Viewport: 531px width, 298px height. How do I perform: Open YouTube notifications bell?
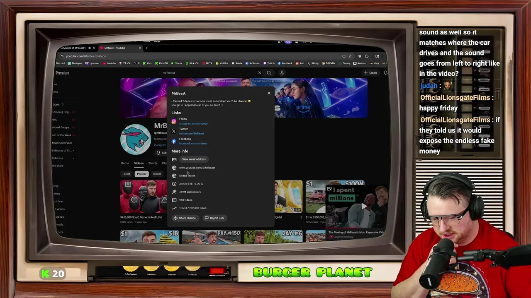tap(385, 73)
